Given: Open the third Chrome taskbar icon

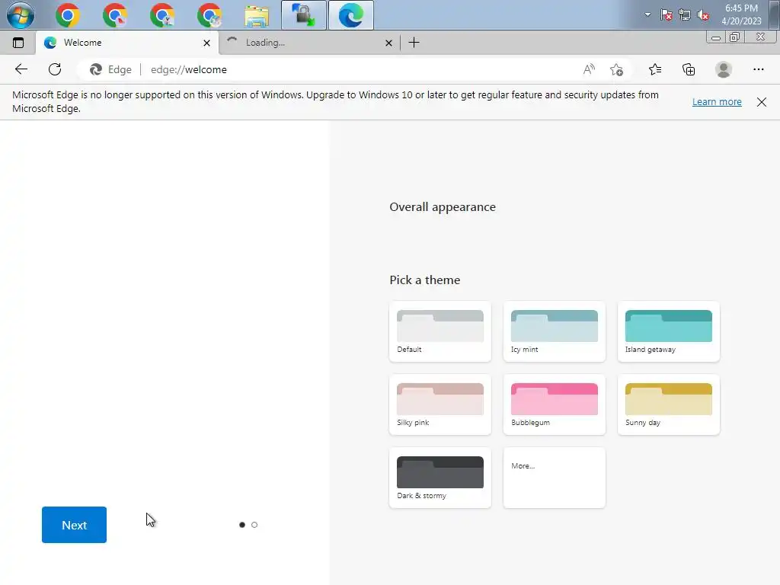Looking at the screenshot, I should point(162,15).
